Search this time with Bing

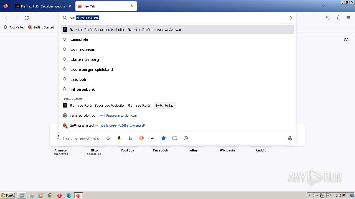tap(130, 138)
